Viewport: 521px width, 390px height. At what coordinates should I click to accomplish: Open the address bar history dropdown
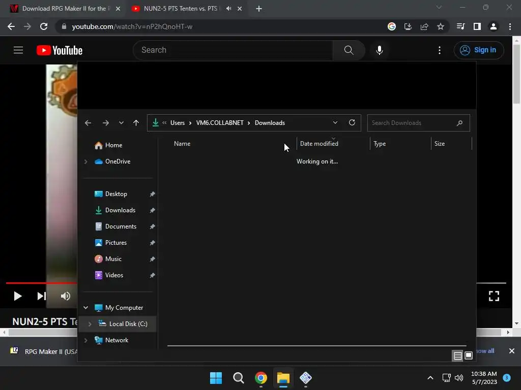coord(335,123)
